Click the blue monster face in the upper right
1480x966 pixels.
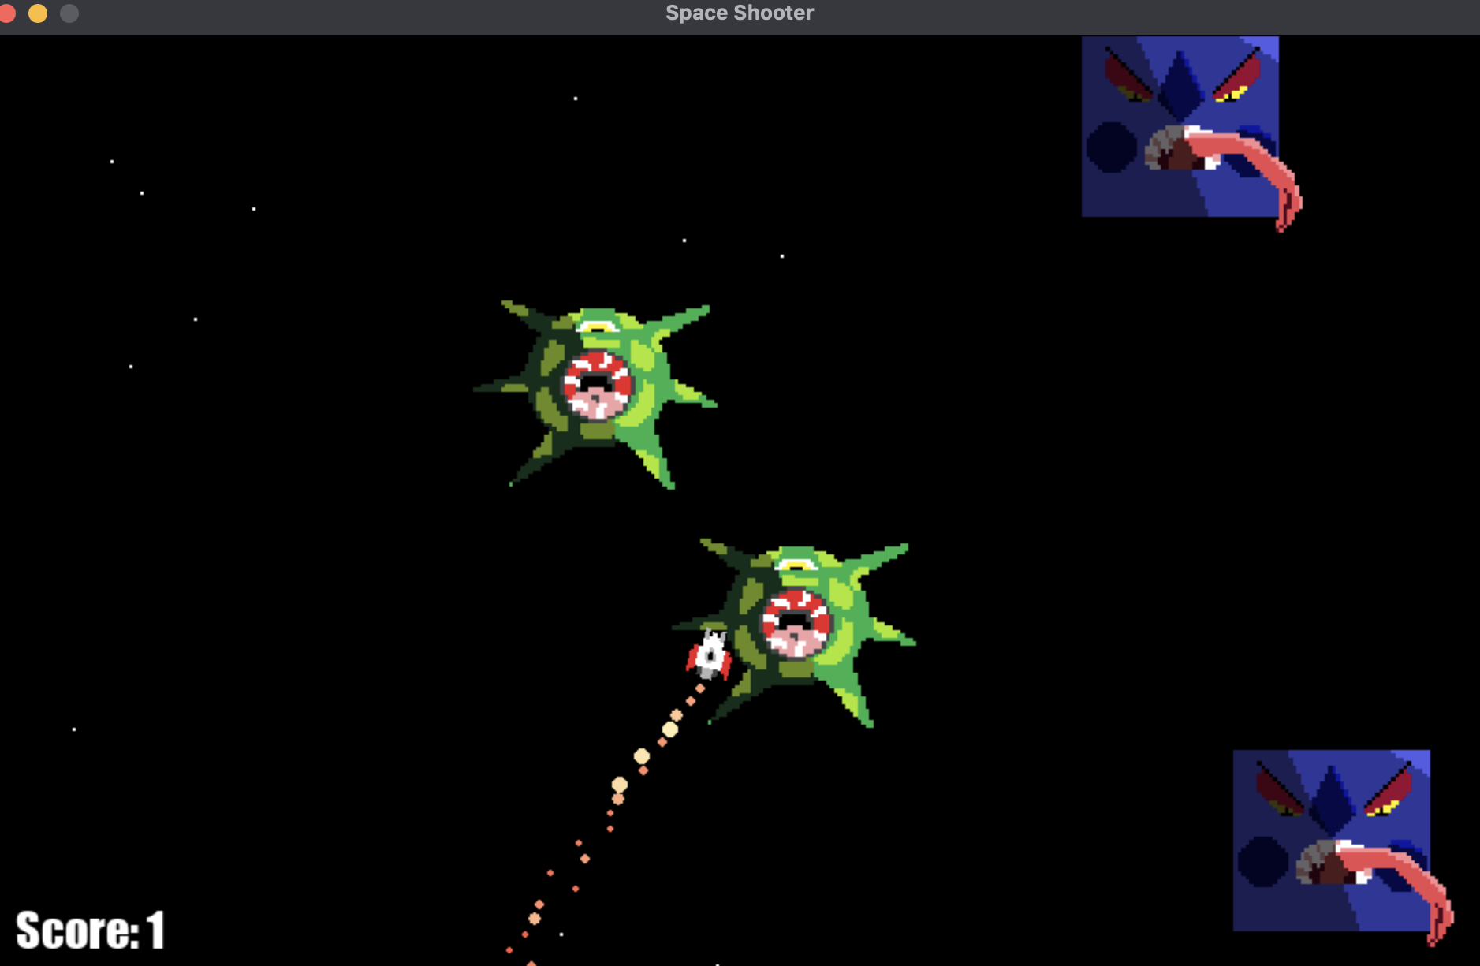coord(1191,134)
